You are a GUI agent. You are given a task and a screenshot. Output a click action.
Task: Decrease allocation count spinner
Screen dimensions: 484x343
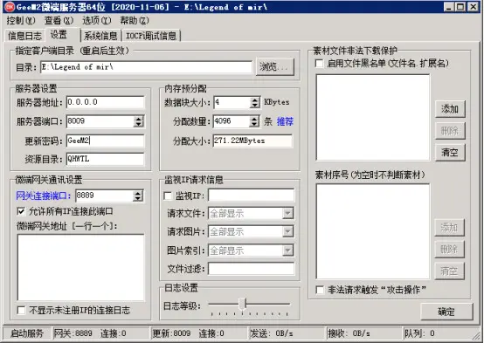tap(254, 124)
